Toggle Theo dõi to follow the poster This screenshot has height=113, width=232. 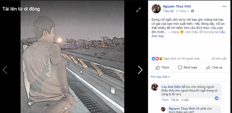click(168, 11)
